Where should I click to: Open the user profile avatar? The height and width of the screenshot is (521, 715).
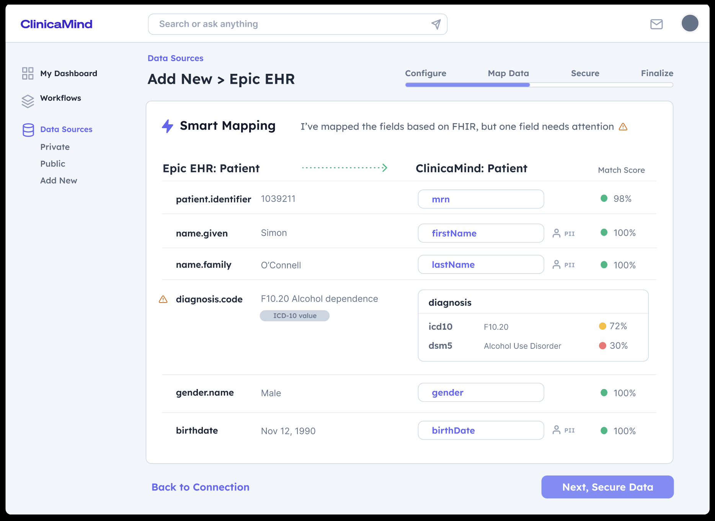(x=690, y=23)
